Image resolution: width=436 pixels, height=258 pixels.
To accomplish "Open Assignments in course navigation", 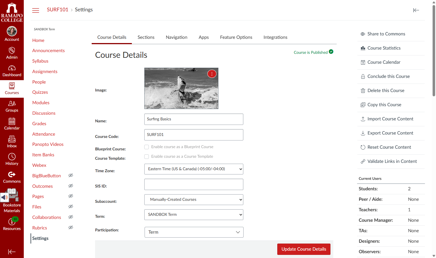I will (x=45, y=71).
